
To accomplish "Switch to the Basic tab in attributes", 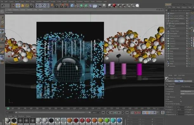I will (170, 81).
